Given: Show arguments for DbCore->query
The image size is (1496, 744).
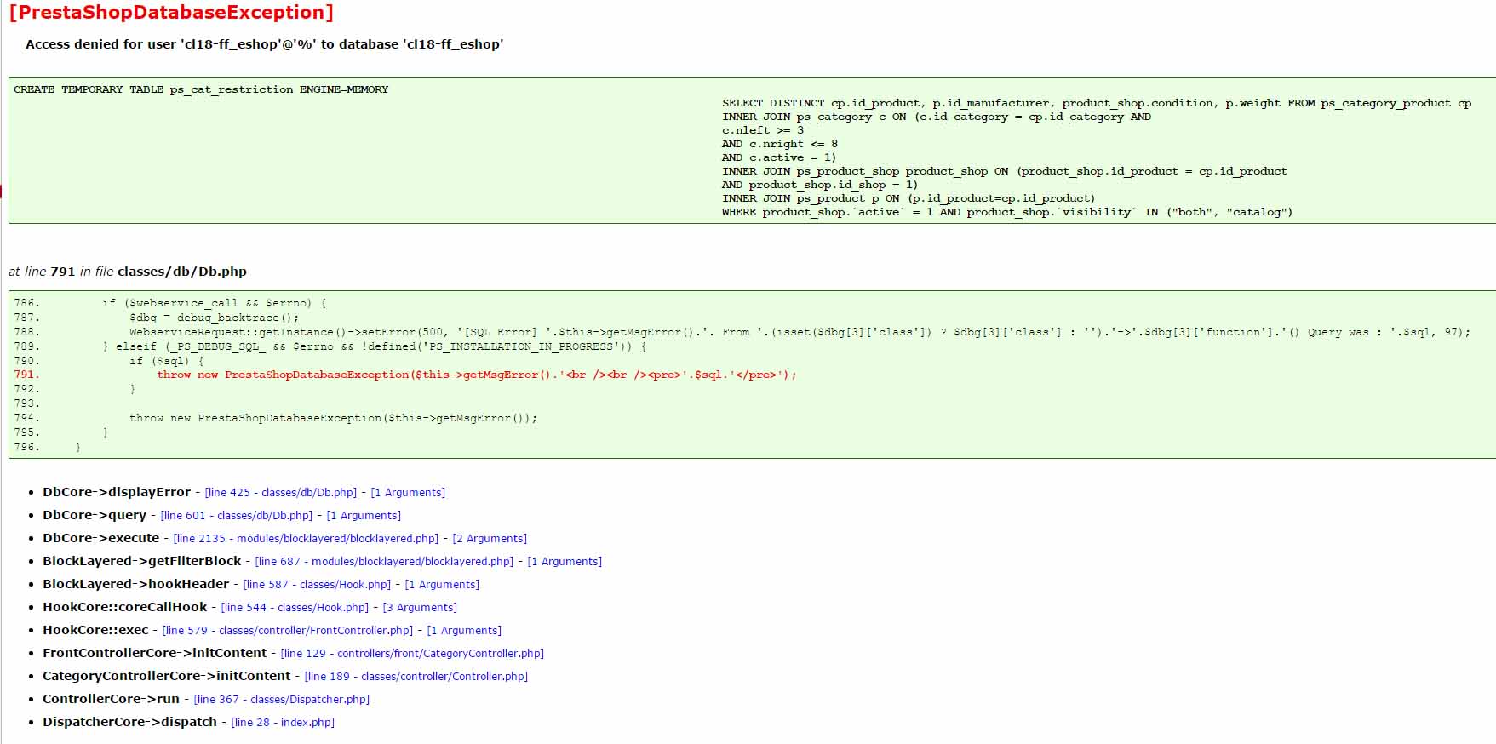Looking at the screenshot, I should pyautogui.click(x=364, y=516).
